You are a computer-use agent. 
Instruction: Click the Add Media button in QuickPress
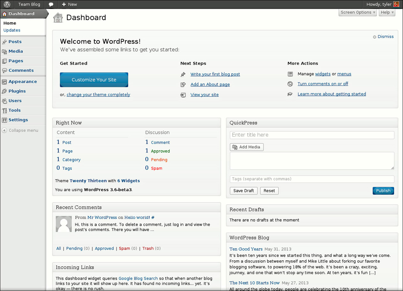tap(247, 147)
